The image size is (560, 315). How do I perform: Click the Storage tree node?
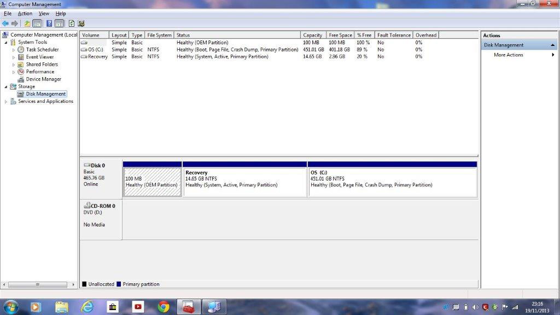[x=26, y=86]
